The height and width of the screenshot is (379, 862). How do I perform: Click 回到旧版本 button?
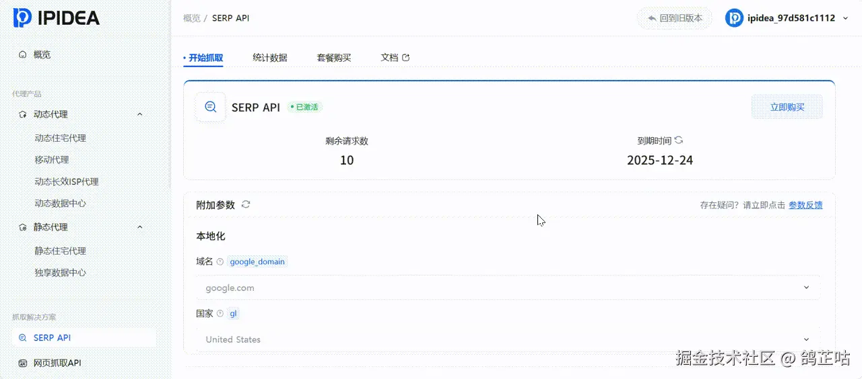click(x=675, y=18)
